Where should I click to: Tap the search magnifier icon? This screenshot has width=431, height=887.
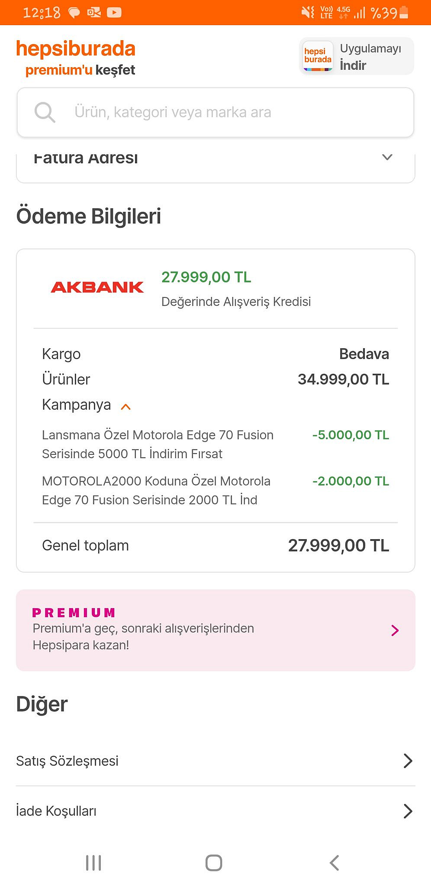(x=45, y=113)
